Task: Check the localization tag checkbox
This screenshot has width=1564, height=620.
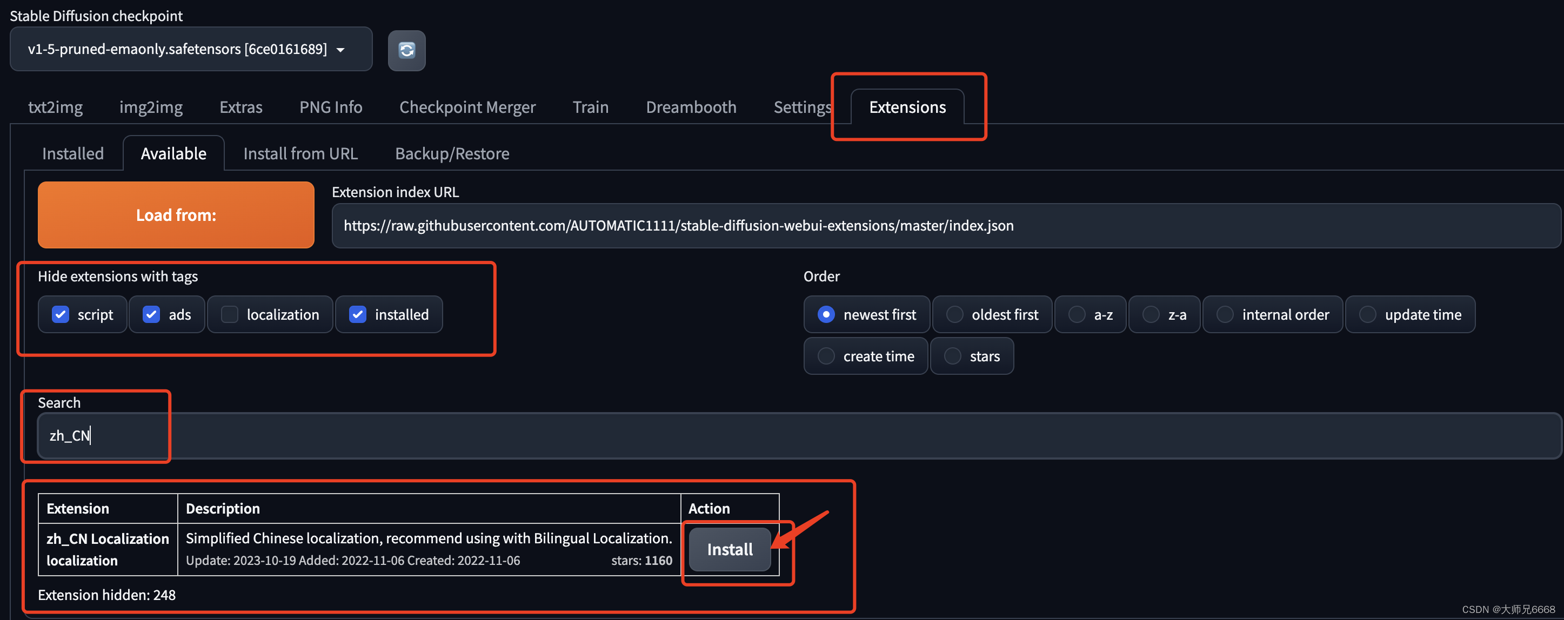Action: 230,314
